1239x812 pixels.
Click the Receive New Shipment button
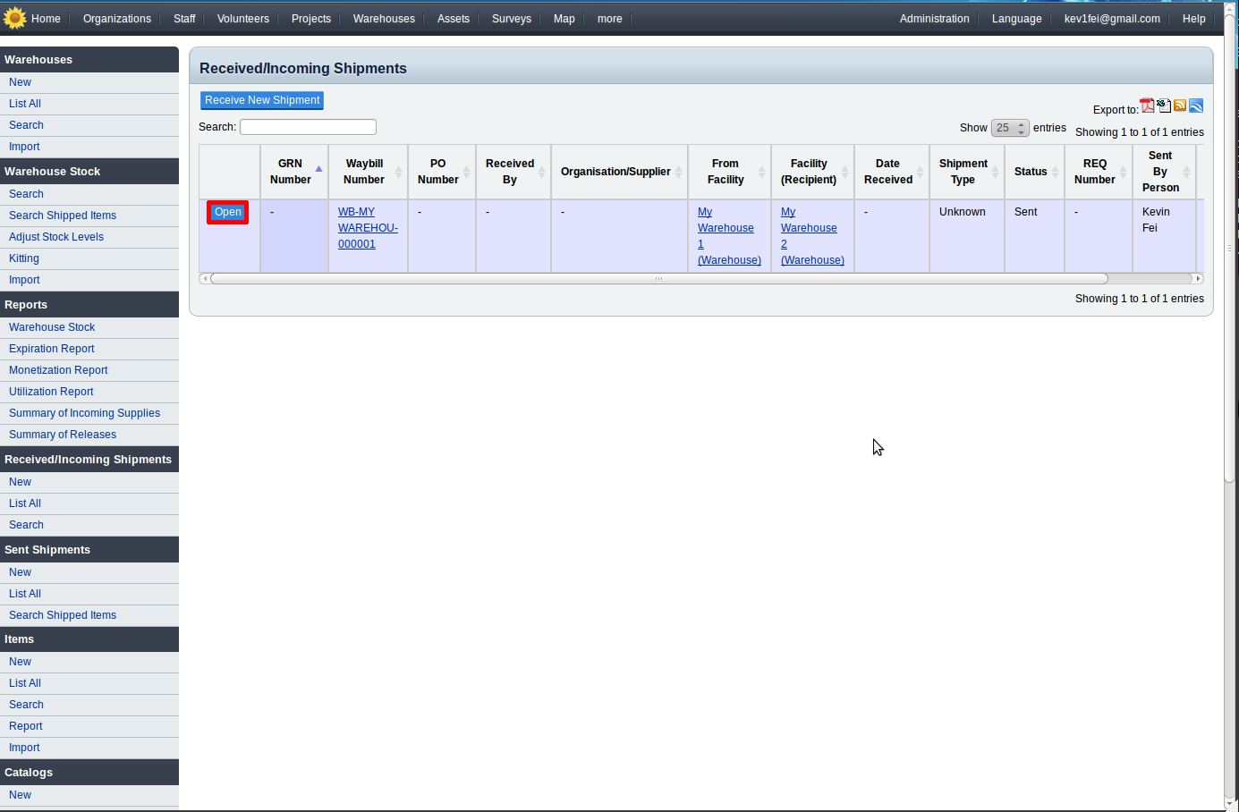click(262, 100)
